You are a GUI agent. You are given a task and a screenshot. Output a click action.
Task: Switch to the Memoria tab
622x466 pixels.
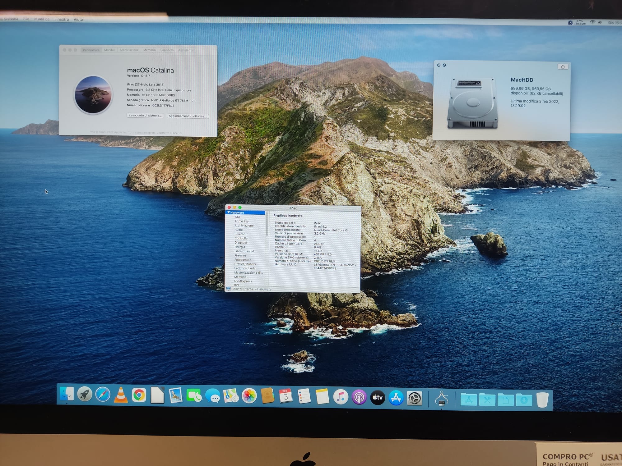coord(149,50)
